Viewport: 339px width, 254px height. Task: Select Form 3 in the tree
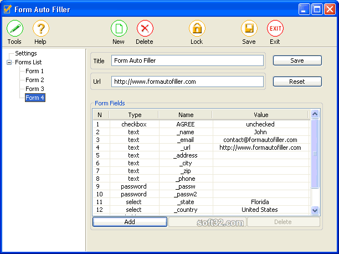pyautogui.click(x=35, y=89)
